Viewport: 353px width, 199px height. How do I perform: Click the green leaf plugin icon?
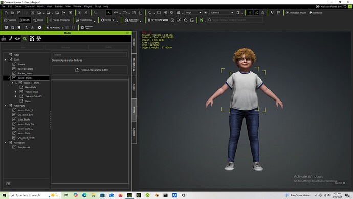click(x=202, y=20)
